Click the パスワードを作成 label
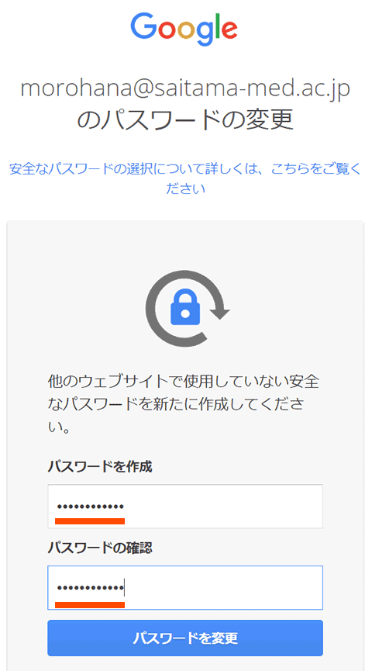372x671 pixels. (100, 467)
